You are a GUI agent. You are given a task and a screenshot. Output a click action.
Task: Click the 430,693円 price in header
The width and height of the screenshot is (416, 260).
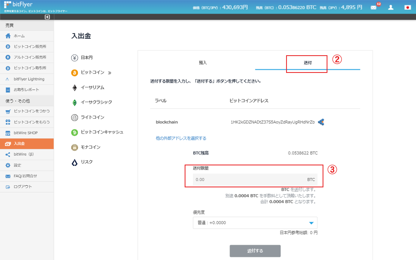[x=235, y=7]
